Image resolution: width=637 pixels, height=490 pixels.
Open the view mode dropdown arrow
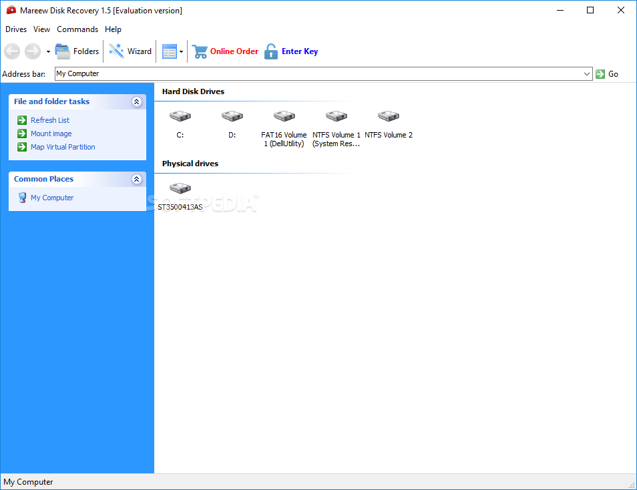181,51
